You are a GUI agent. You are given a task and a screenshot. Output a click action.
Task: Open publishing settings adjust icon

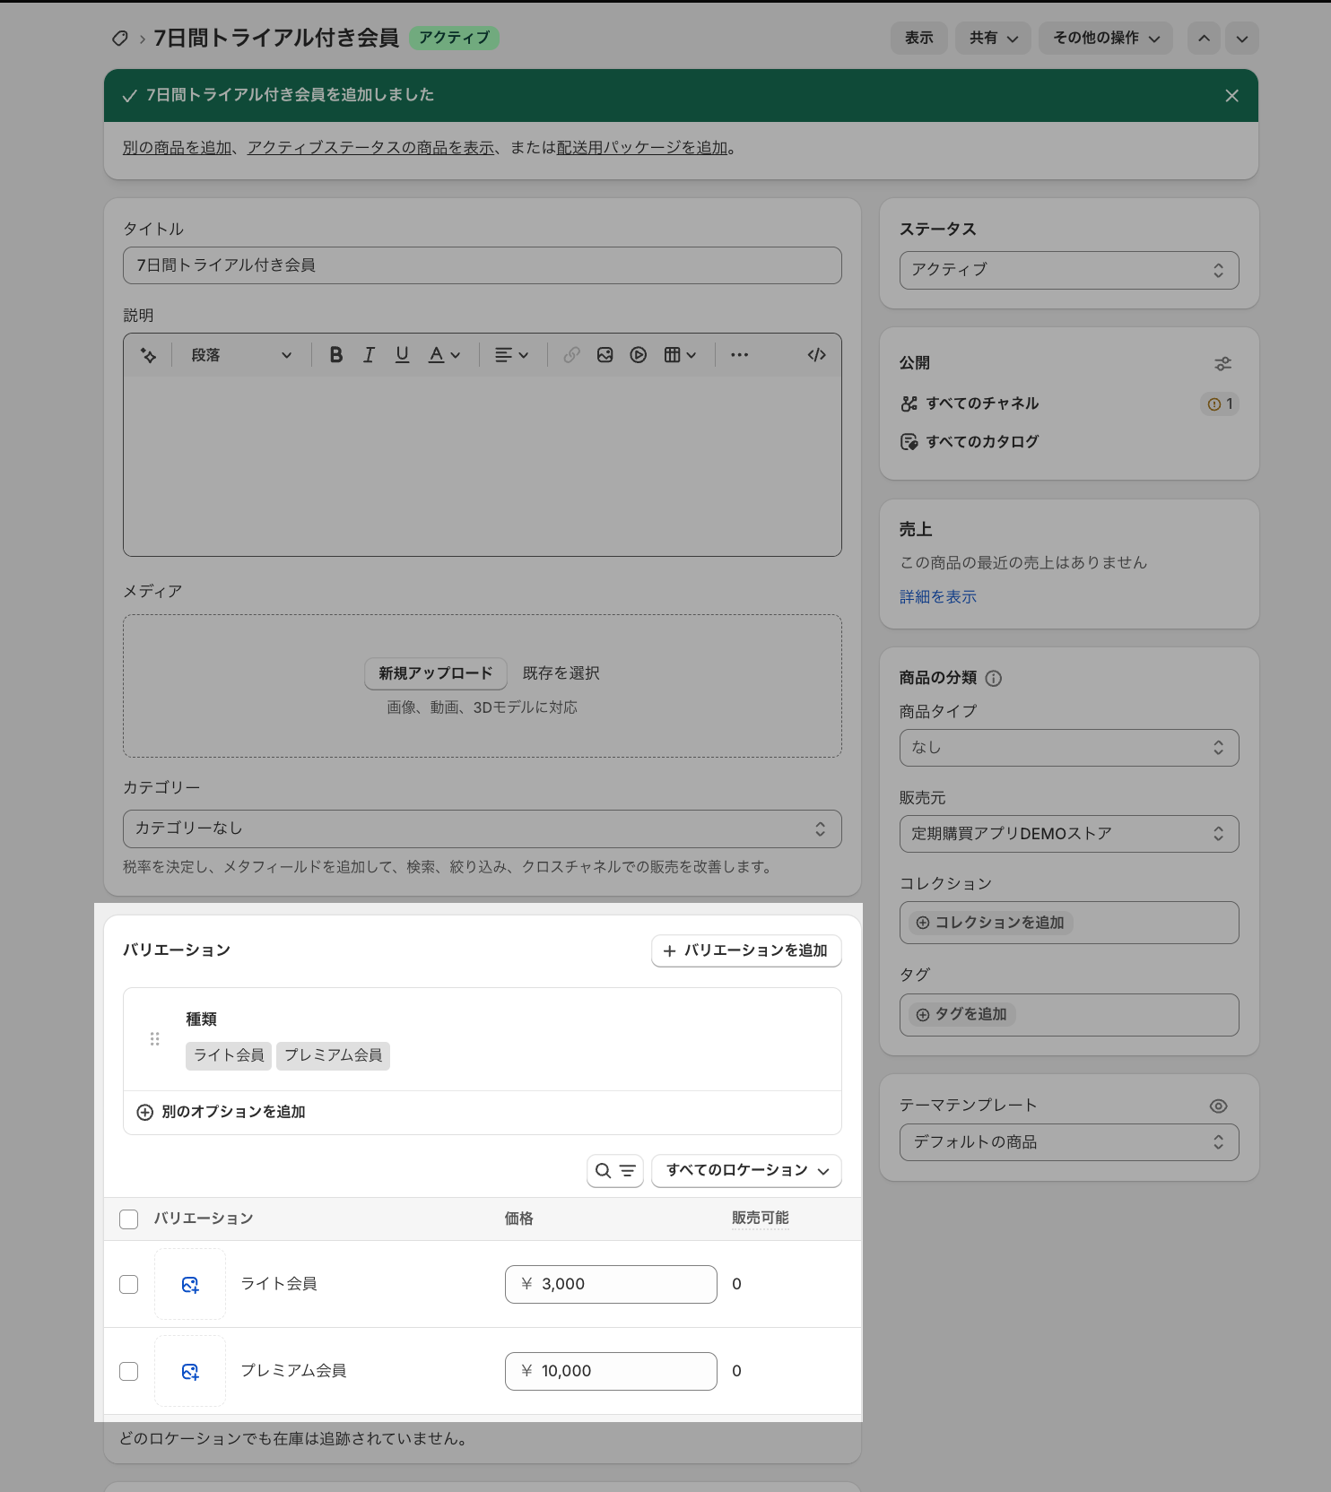tap(1222, 363)
